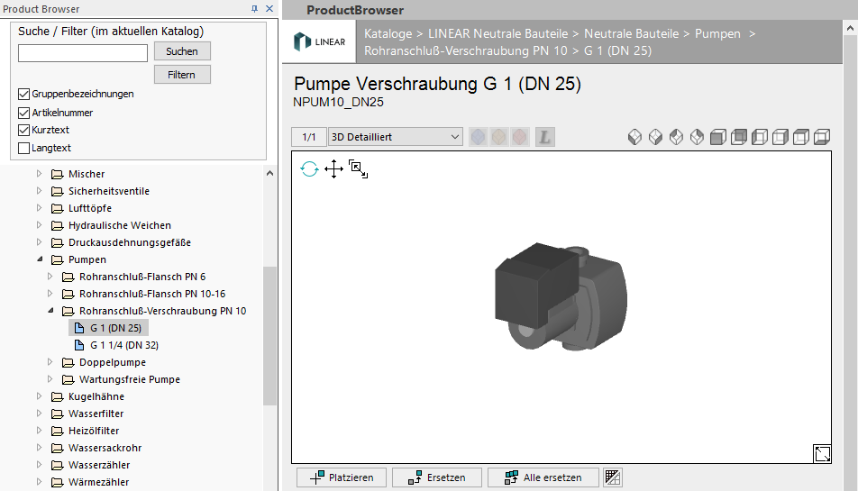This screenshot has width=858, height=491.
Task: Select the third cube view icon
Action: click(x=760, y=137)
